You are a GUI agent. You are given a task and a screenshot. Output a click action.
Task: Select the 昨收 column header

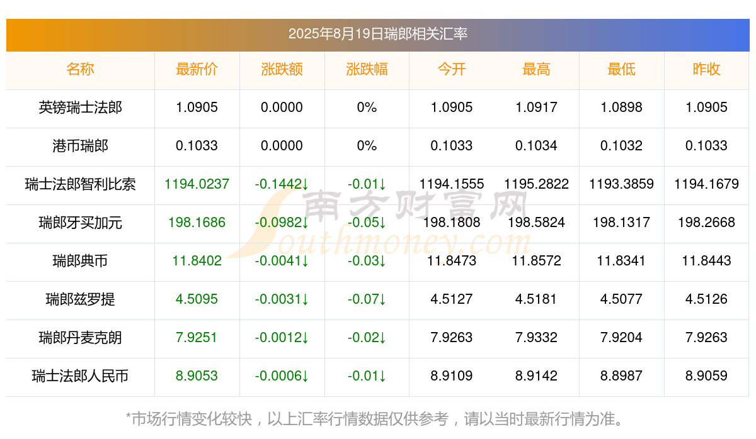coord(706,69)
